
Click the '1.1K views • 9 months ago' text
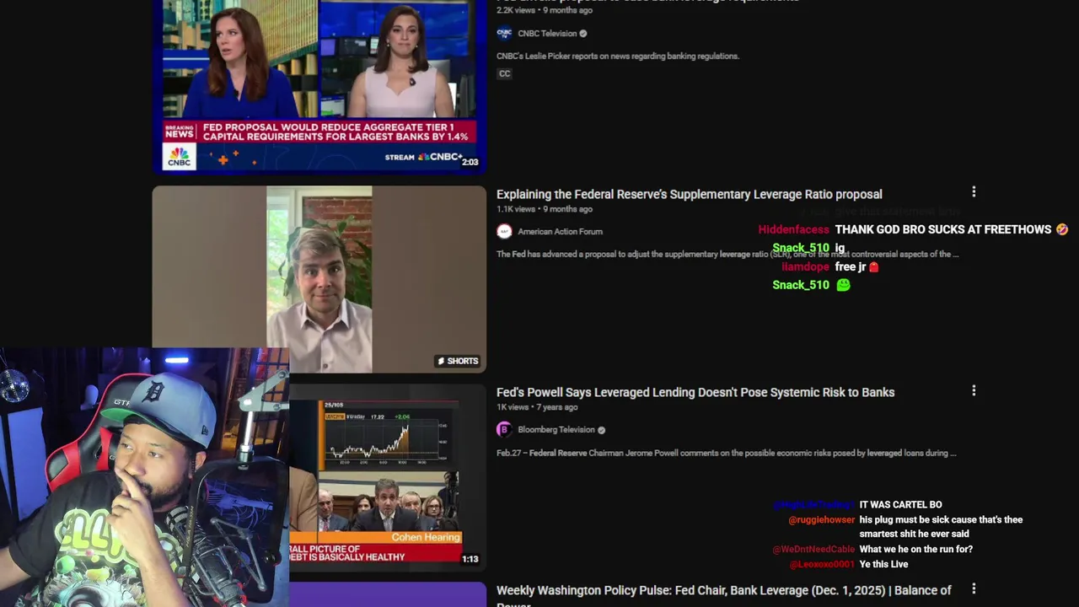point(545,209)
